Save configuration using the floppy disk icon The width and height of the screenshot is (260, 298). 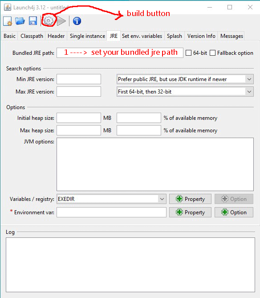tap(33, 21)
